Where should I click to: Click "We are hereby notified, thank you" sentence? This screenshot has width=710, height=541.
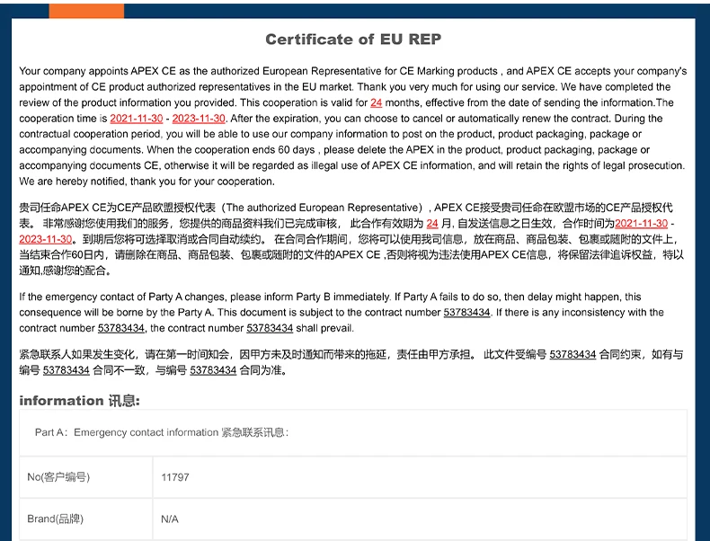(146, 182)
